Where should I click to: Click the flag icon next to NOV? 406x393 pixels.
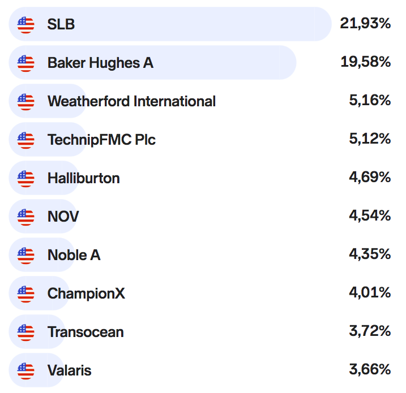26,217
